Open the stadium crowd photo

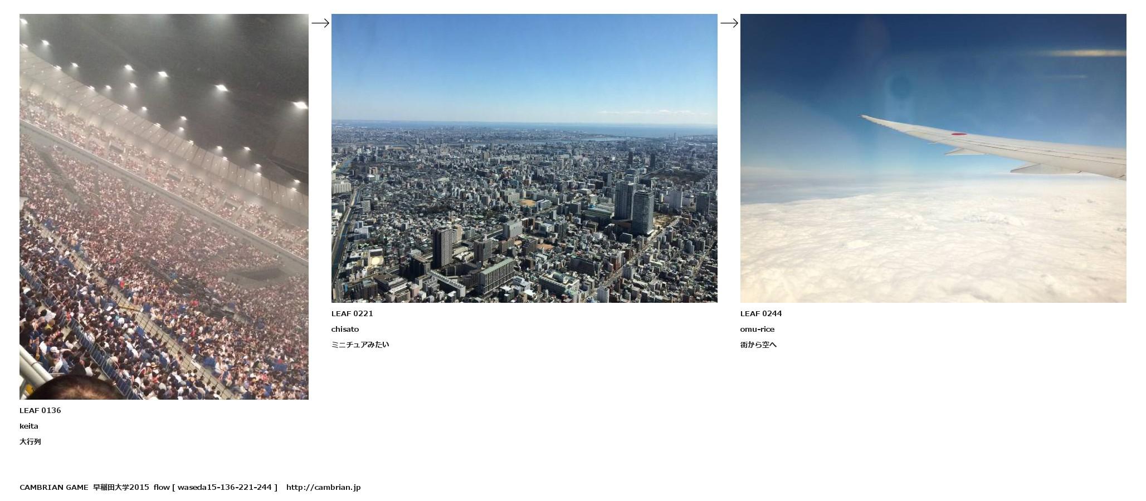pyautogui.click(x=164, y=207)
